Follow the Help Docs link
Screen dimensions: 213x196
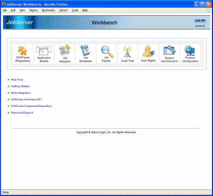(x=17, y=80)
